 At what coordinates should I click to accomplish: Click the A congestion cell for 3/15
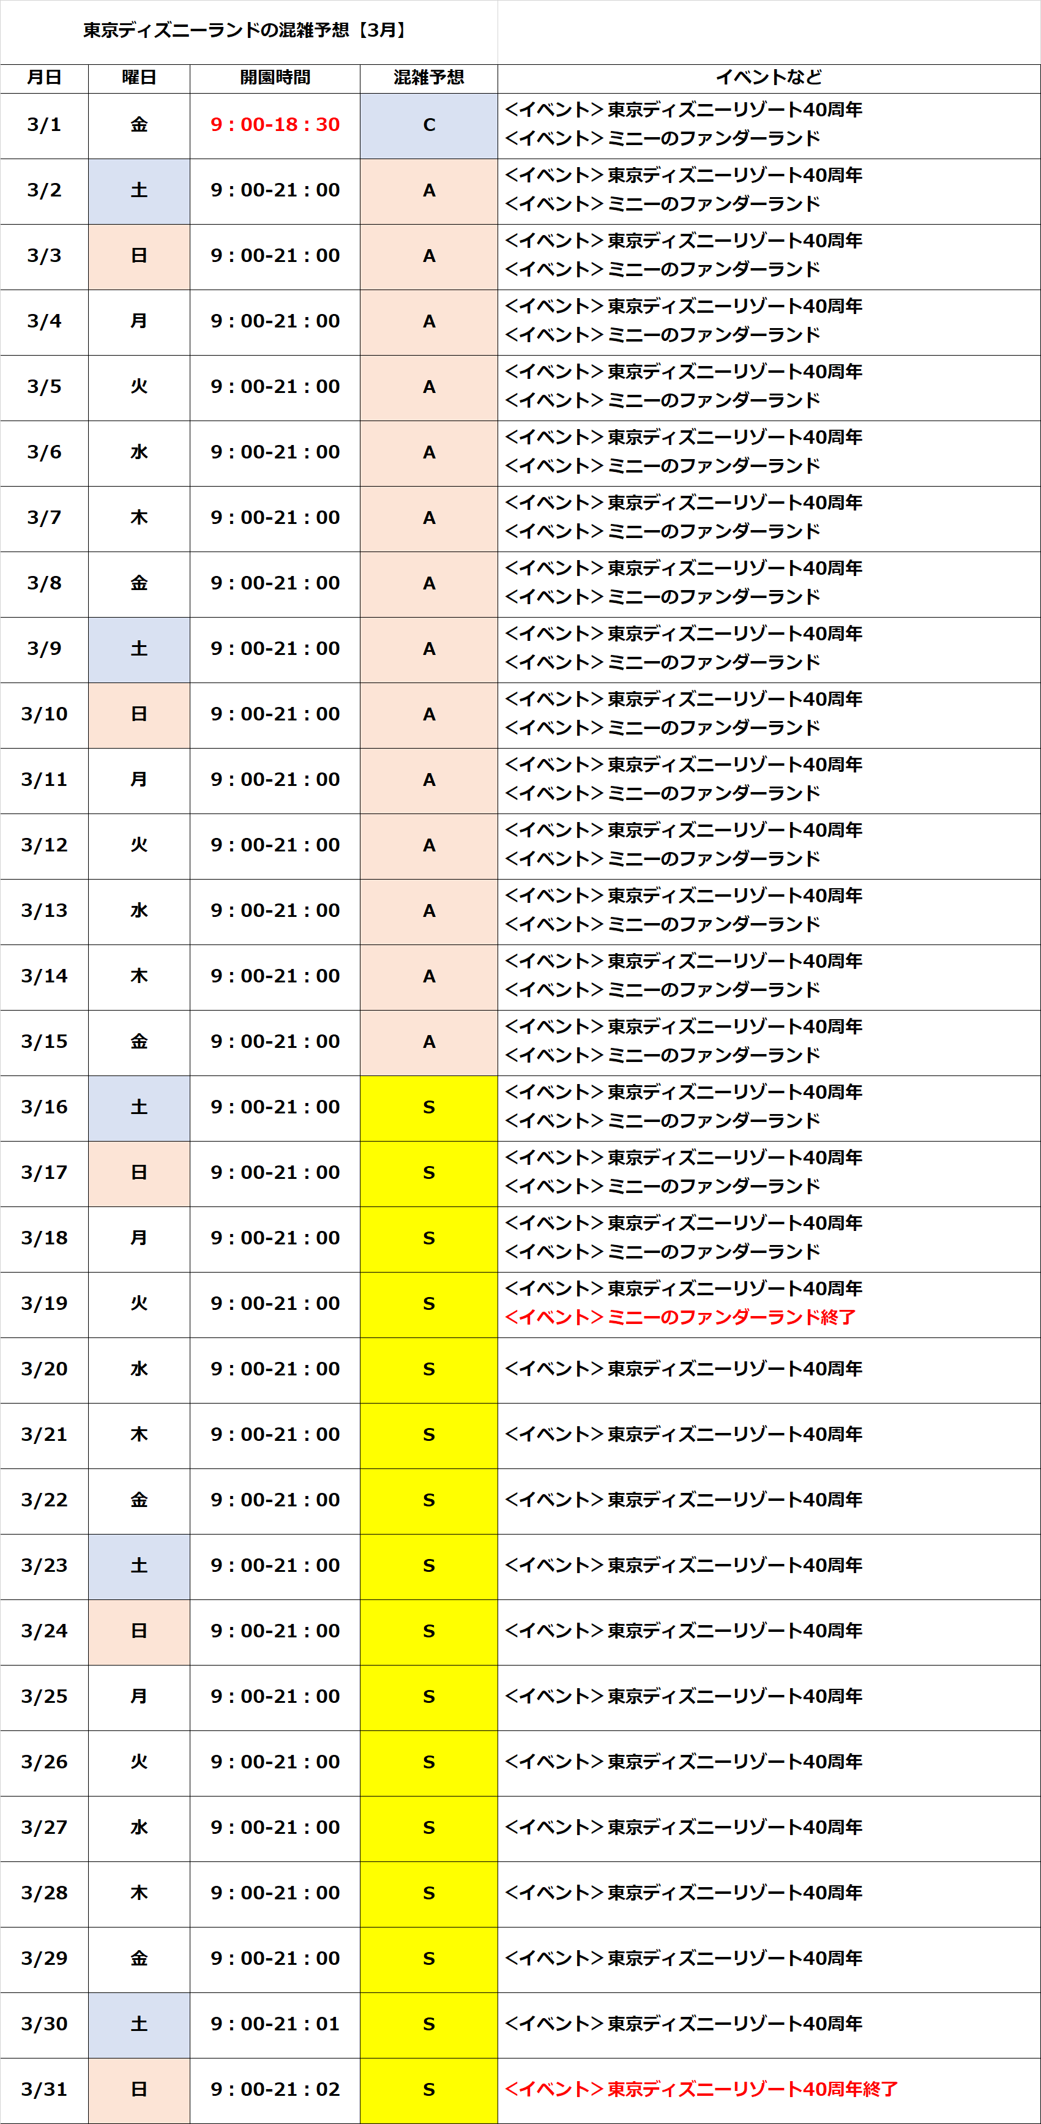(428, 1042)
